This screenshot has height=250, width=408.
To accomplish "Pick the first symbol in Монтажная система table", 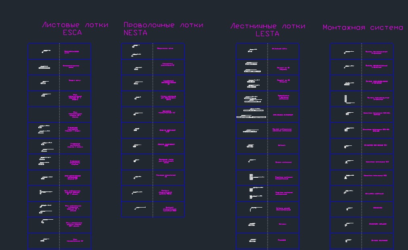I will (x=349, y=52).
